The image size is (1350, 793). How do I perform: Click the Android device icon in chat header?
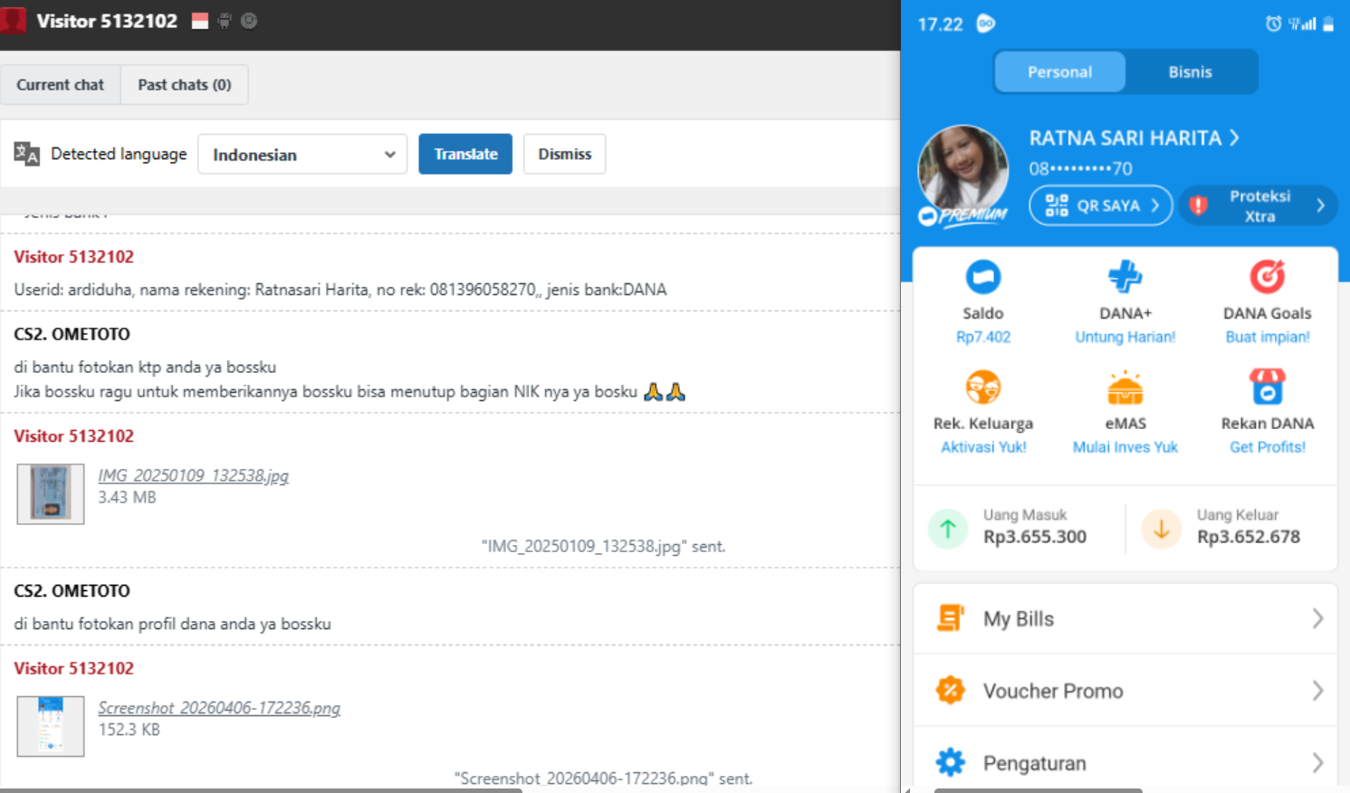point(225,21)
